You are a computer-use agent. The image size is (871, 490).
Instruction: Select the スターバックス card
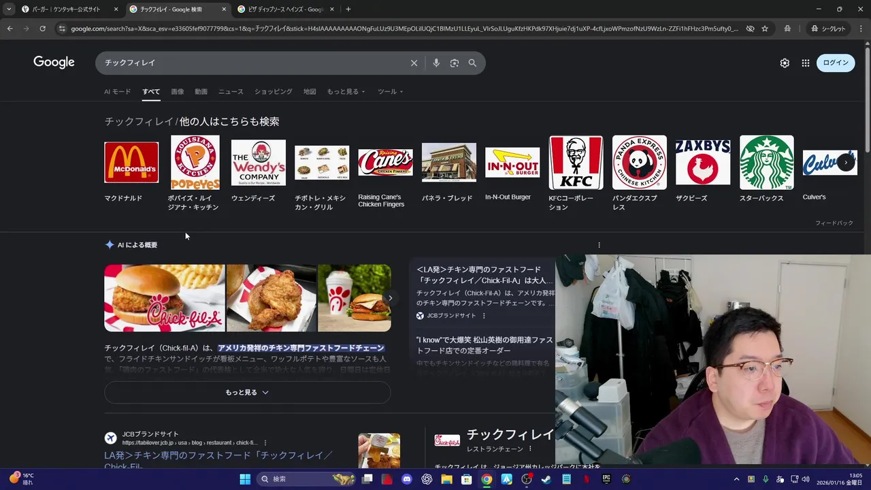coord(767,169)
